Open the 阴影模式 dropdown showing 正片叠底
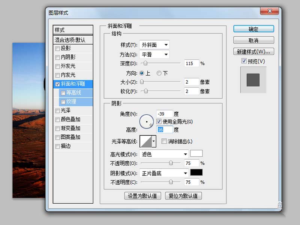The width and height of the screenshot is (300, 225). click(x=164, y=173)
